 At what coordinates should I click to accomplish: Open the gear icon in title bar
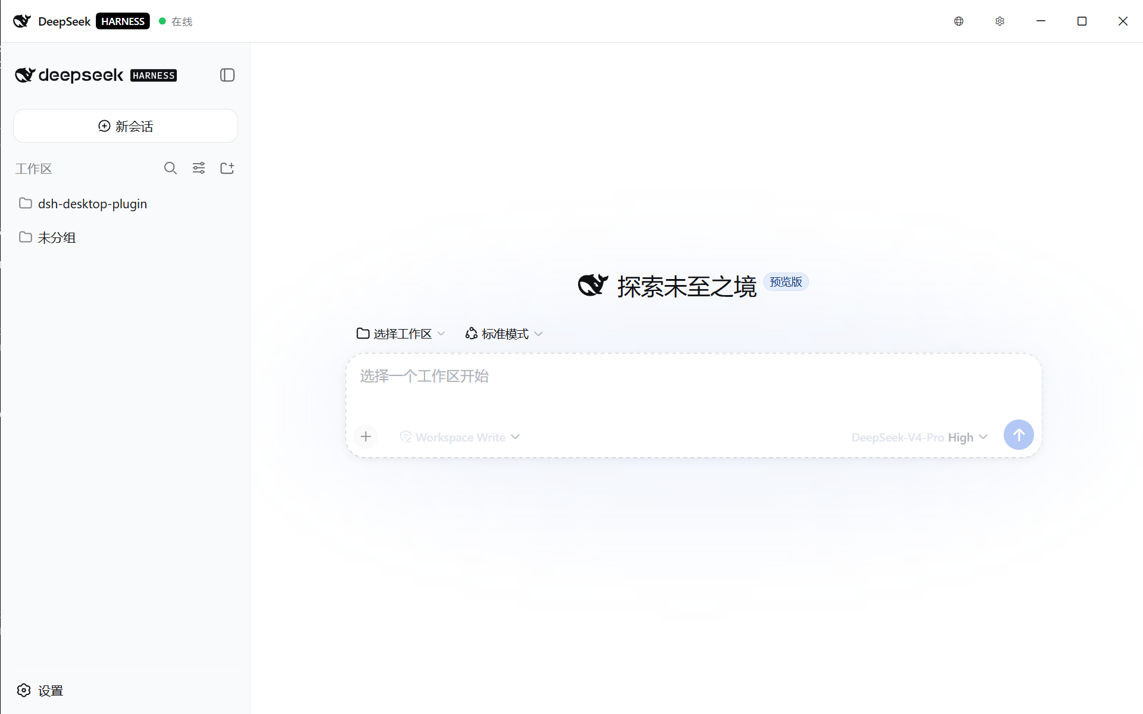pos(1000,21)
